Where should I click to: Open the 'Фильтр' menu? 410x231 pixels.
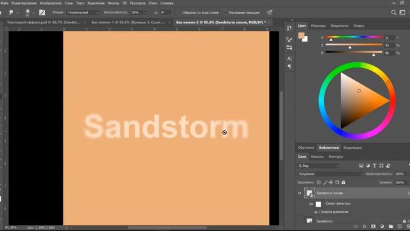[x=113, y=3]
